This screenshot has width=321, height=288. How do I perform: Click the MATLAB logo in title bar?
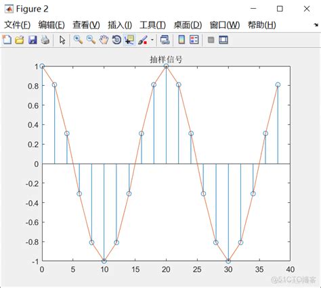coord(9,9)
